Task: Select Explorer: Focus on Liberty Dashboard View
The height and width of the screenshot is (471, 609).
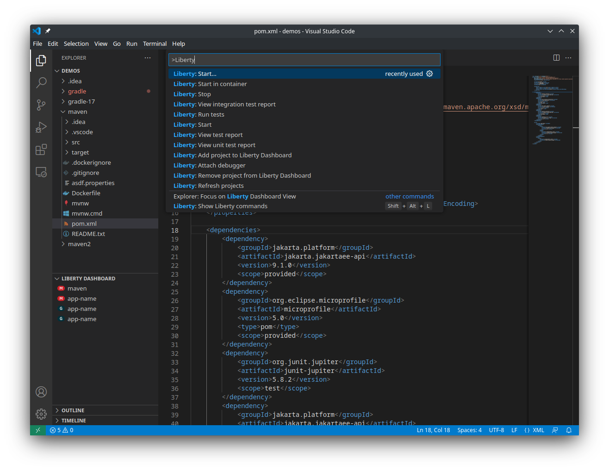Action: click(x=304, y=196)
